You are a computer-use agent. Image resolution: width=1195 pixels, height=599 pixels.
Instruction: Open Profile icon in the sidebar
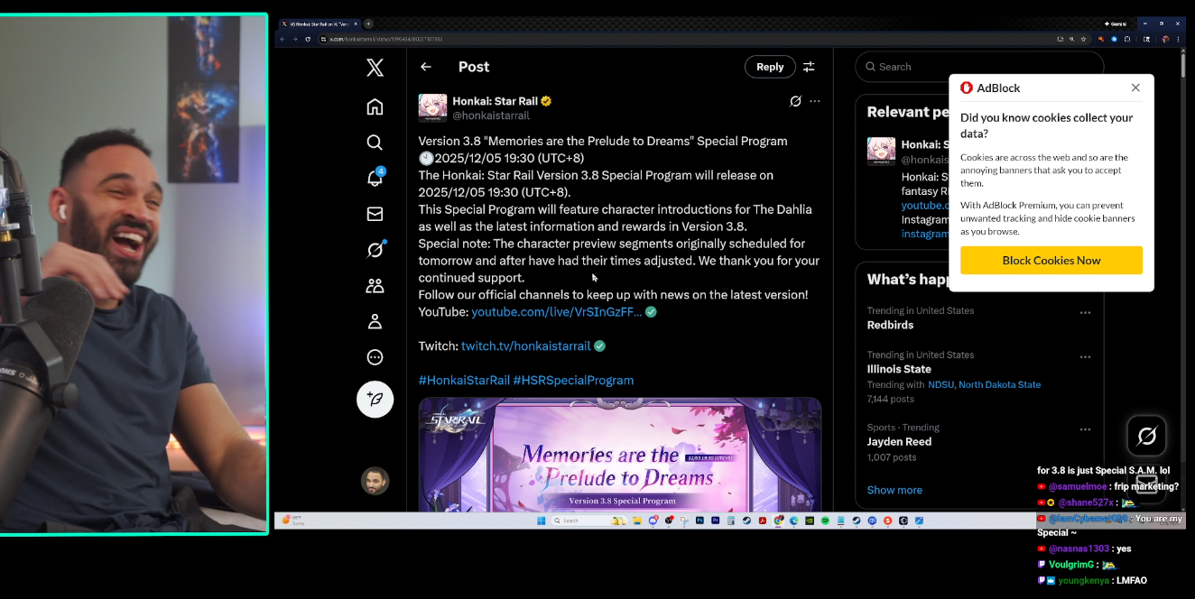tap(375, 321)
